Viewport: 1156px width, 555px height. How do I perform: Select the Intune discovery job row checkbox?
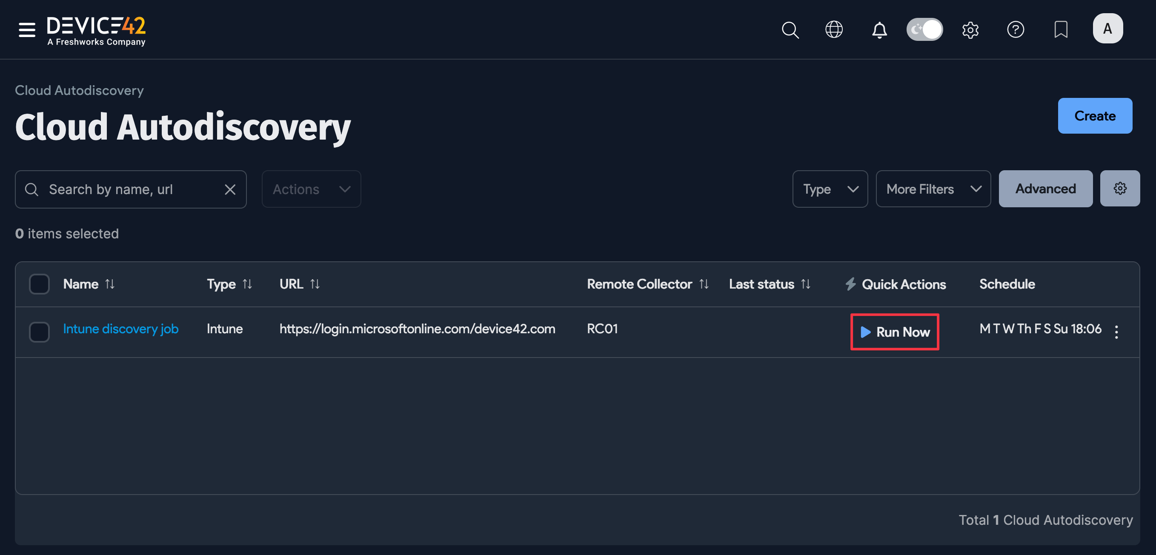(x=39, y=332)
